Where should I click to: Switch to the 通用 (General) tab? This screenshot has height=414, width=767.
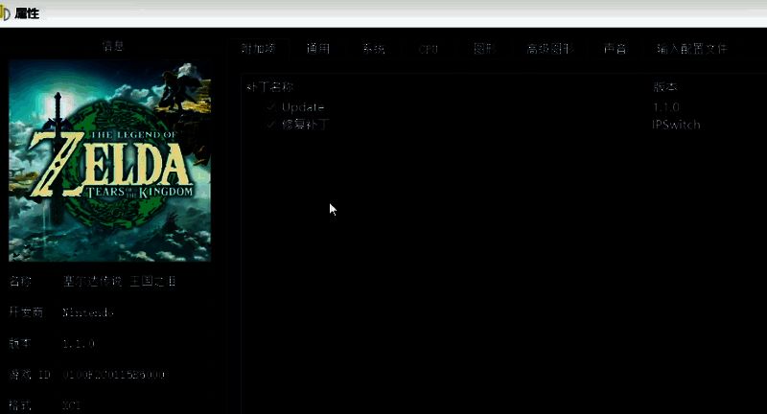pos(318,48)
